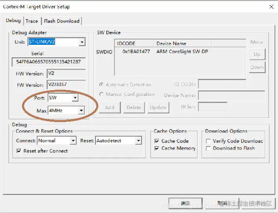This screenshot has width=278, height=213.
Task: Click the HW Version V2 field
Action: [66, 73]
